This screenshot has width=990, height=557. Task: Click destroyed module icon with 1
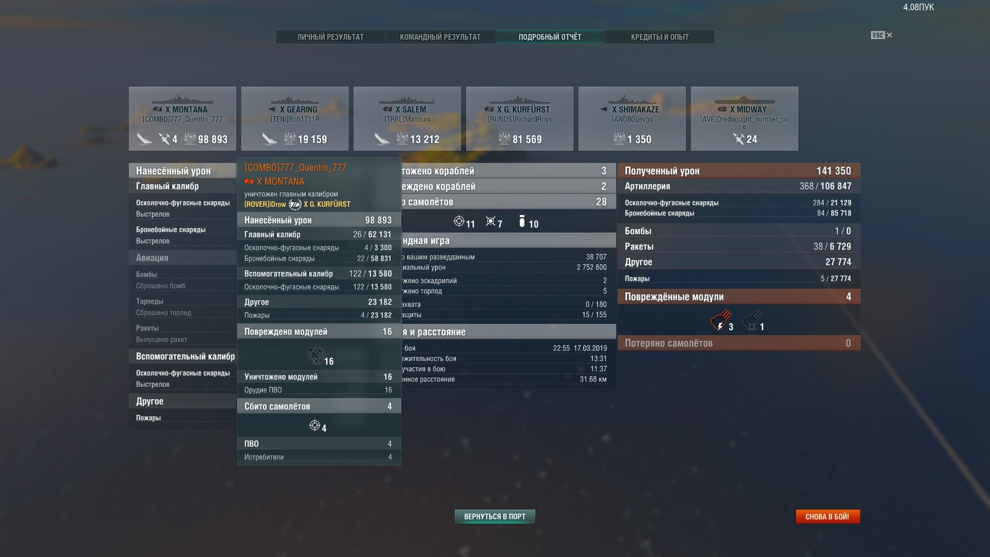coord(752,320)
